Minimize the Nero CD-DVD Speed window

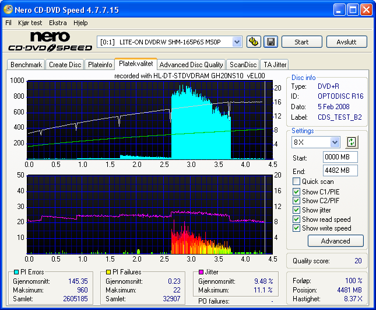[339, 10]
